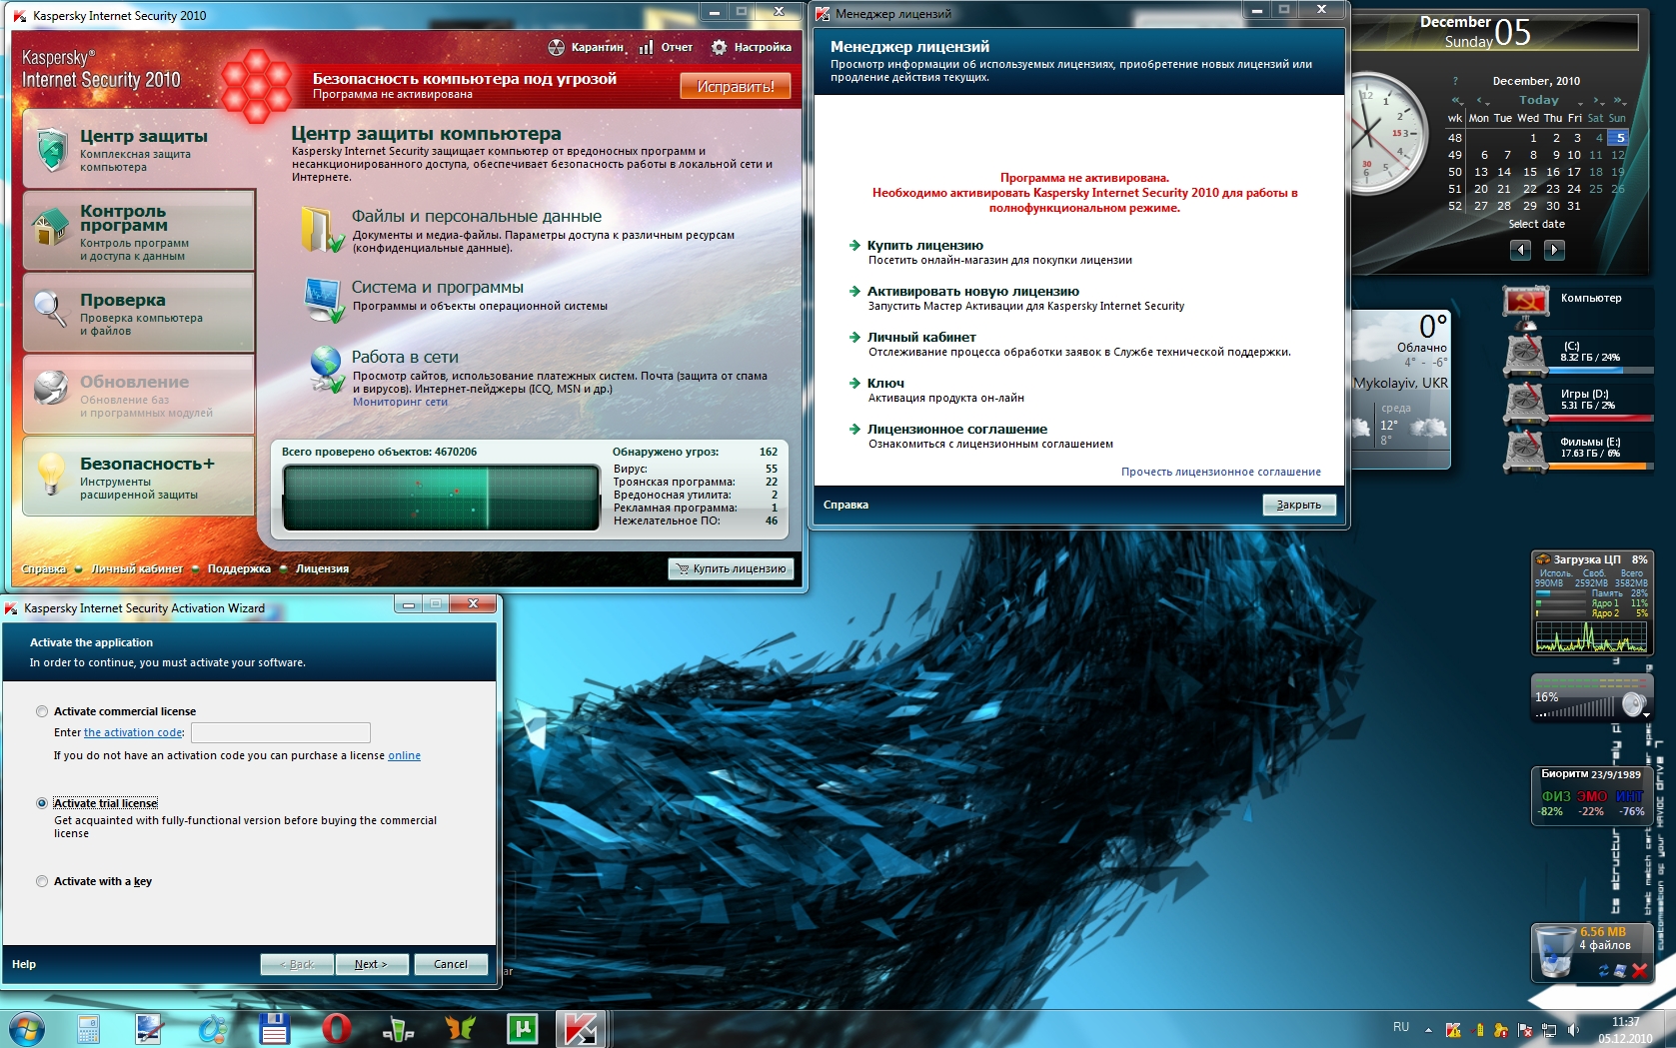1676x1048 pixels.
Task: Click the Система и программы monitor icon
Action: (x=324, y=300)
